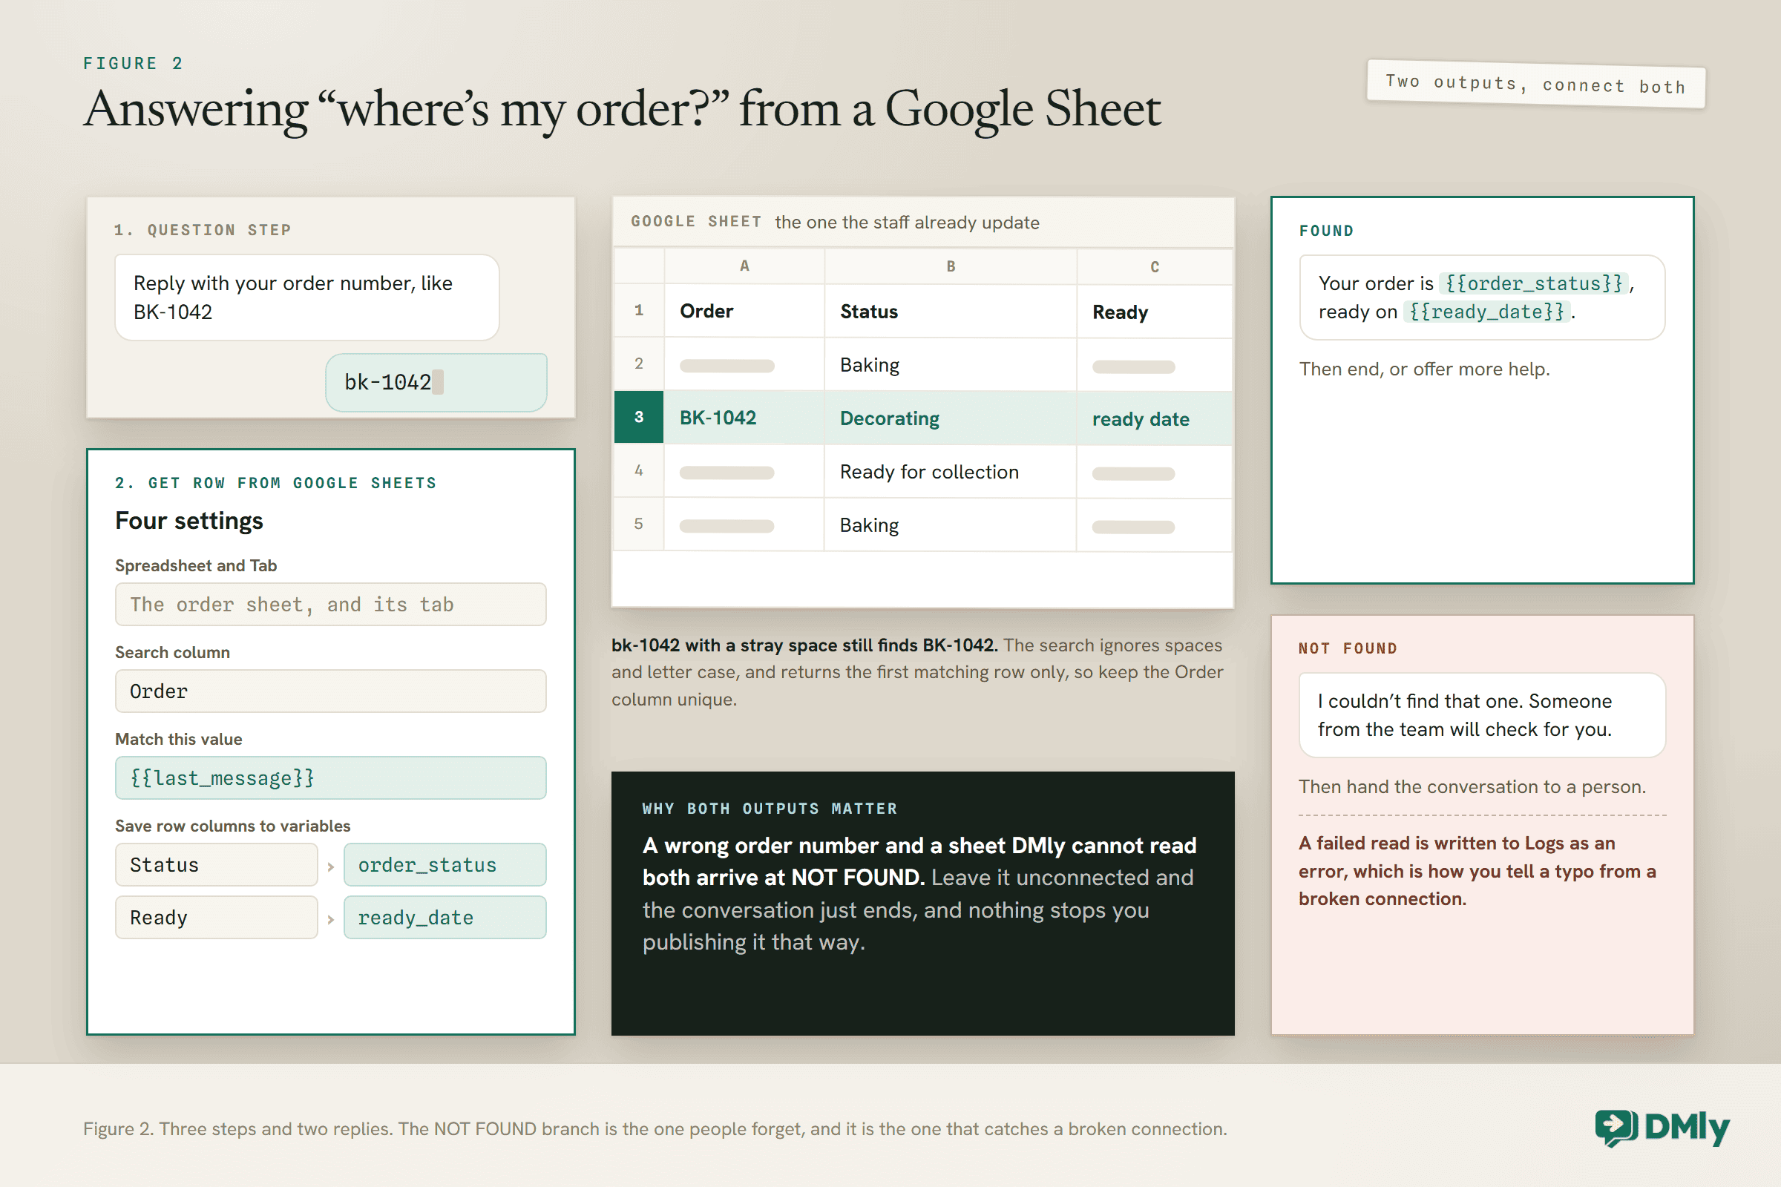Click the Baking cell in row 2
The height and width of the screenshot is (1187, 1781).
coord(951,364)
